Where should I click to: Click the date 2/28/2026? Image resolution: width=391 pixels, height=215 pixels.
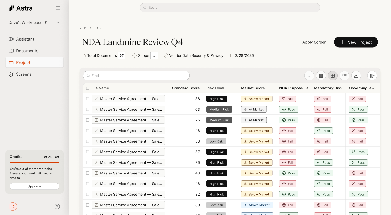pyautogui.click(x=244, y=55)
